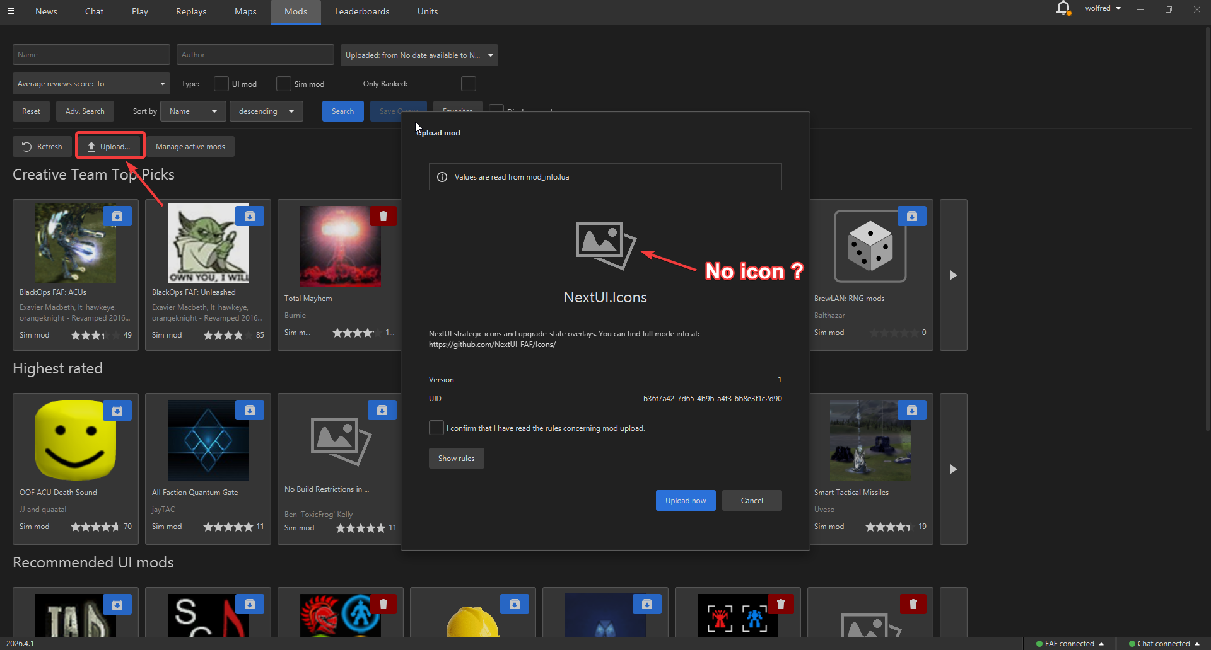Go to the News tab
This screenshot has height=650, width=1211.
click(x=46, y=11)
